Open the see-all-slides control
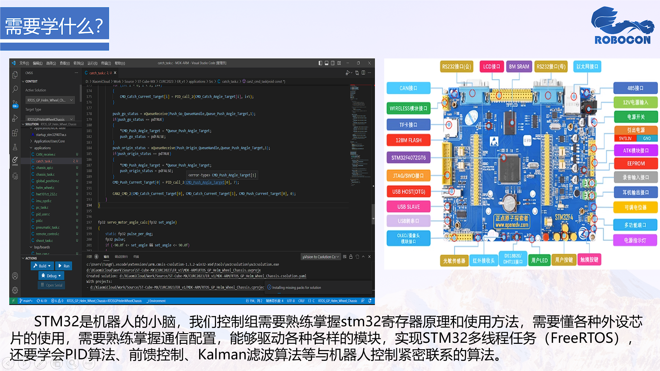This screenshot has width=660, height=371. click(57, 363)
